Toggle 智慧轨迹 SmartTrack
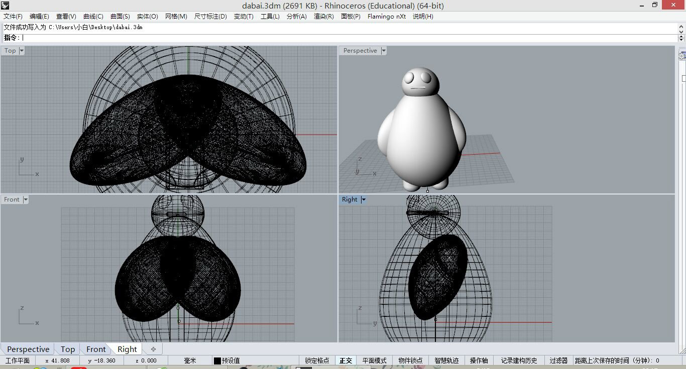This screenshot has height=369, width=686. pyautogui.click(x=446, y=360)
